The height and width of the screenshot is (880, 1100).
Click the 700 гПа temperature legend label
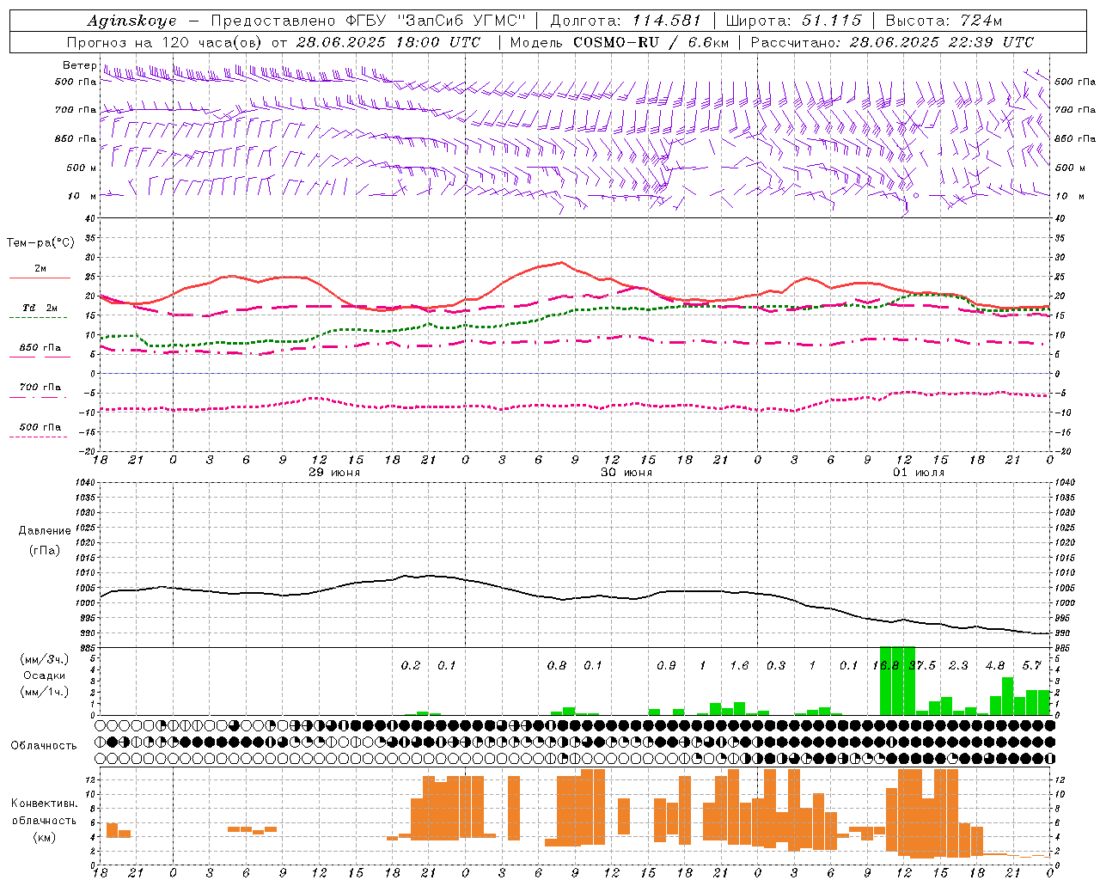40,388
